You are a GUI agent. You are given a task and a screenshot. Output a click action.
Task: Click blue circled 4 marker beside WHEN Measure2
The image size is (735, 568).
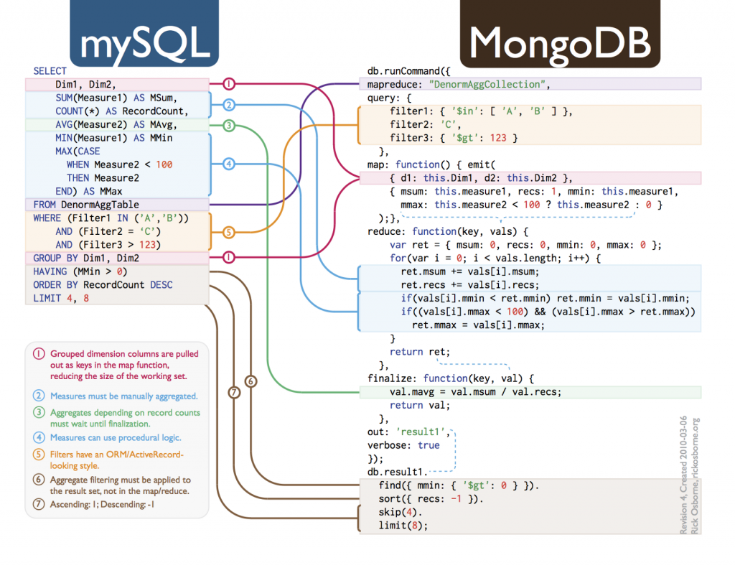228,164
